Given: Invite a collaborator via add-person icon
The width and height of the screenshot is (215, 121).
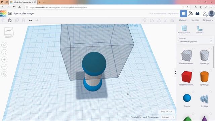Looking at the screenshot, I should pyautogui.click(x=205, y=13).
